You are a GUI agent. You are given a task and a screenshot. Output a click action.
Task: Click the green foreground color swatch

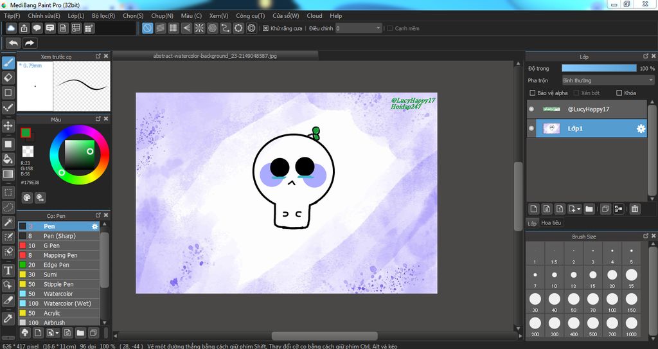[26, 133]
